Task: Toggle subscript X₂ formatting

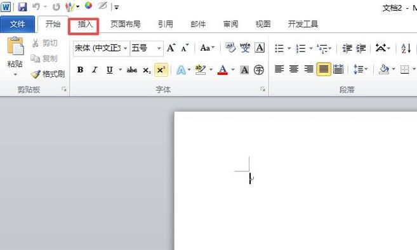Action: tap(147, 70)
